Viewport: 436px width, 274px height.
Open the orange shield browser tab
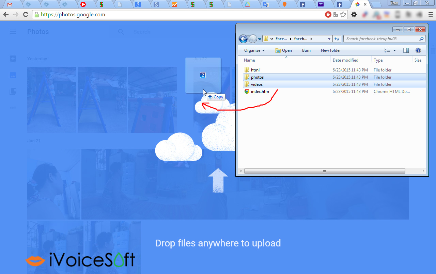(x=284, y=4)
